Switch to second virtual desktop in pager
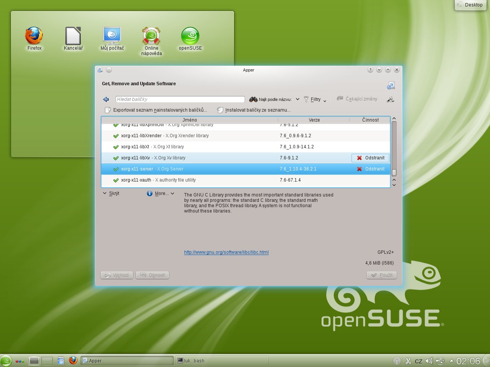490x367 pixels. tap(47, 361)
